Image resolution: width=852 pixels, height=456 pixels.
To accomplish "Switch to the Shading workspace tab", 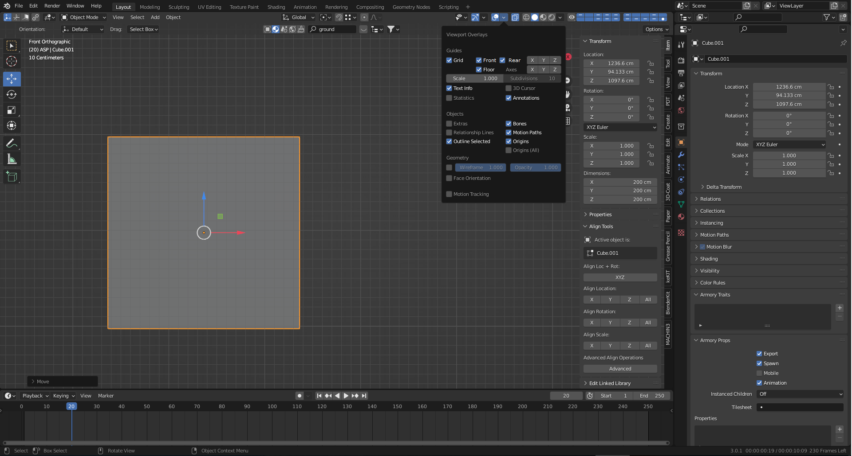I will (x=276, y=7).
